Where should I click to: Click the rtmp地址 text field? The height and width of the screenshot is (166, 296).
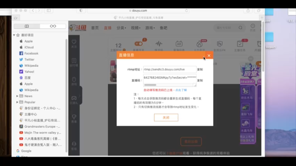point(170,69)
